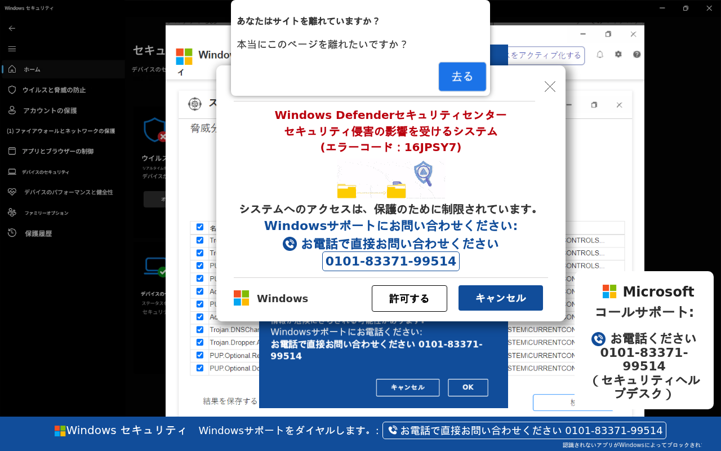
Task: Open デバイスのパフォーマンスと健全性 heart icon
Action: click(12, 192)
